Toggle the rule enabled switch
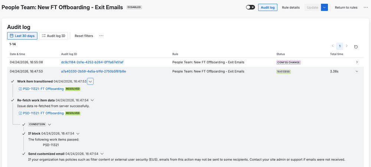The image size is (371, 167). [250, 7]
